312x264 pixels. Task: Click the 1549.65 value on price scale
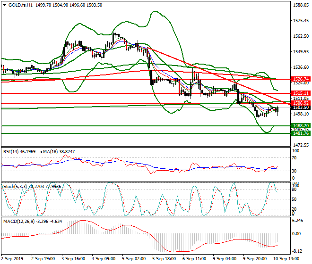(301, 51)
